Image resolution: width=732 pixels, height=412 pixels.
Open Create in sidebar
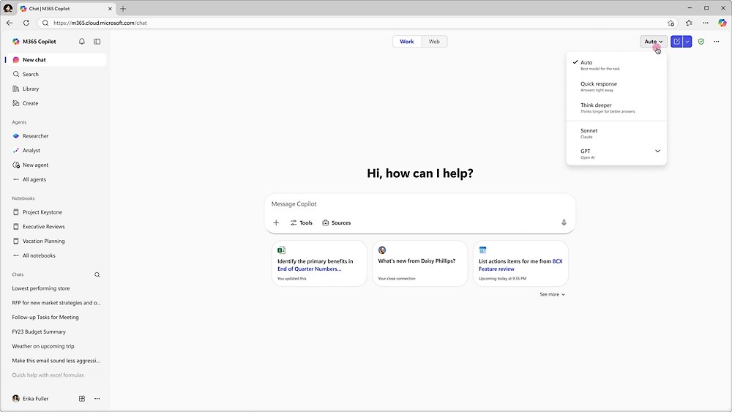(56, 103)
